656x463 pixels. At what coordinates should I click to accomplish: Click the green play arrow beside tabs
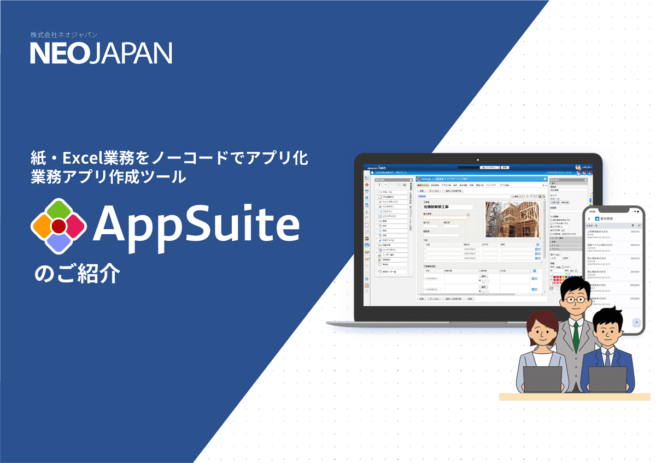(x=543, y=185)
